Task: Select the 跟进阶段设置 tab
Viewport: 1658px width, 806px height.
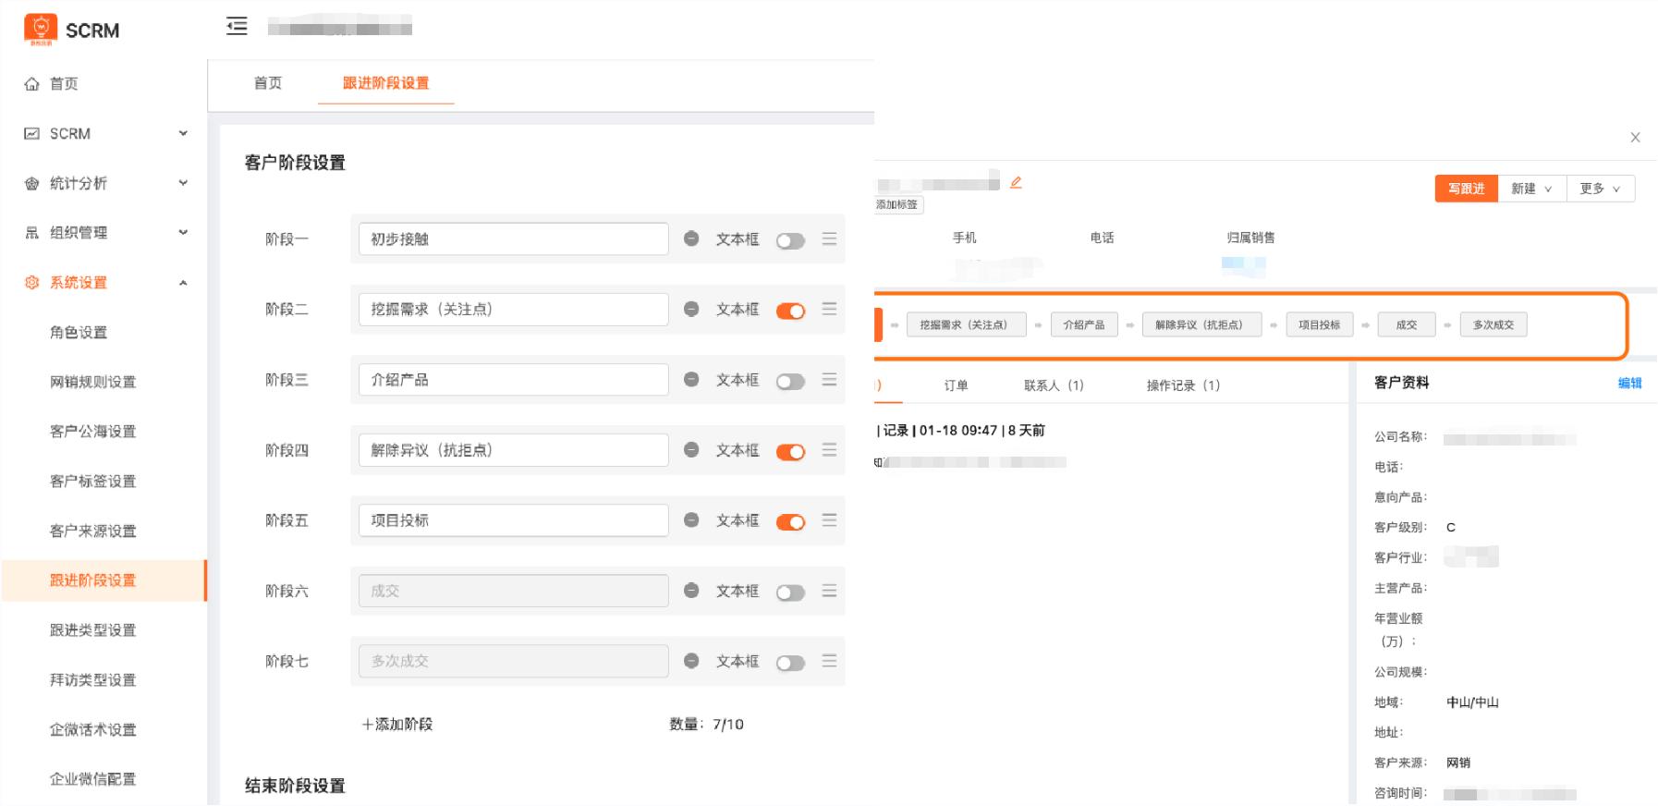Action: [386, 83]
